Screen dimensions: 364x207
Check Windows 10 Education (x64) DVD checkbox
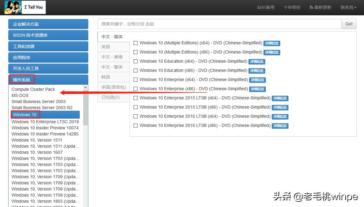136,61
